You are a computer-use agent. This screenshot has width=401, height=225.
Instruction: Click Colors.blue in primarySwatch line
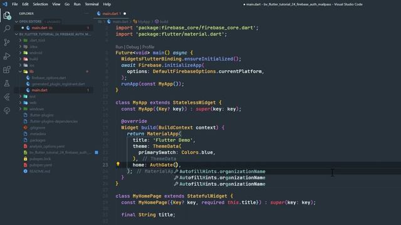coord(197,152)
